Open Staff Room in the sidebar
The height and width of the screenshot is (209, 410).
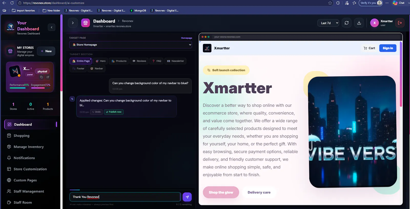[x=31, y=202]
